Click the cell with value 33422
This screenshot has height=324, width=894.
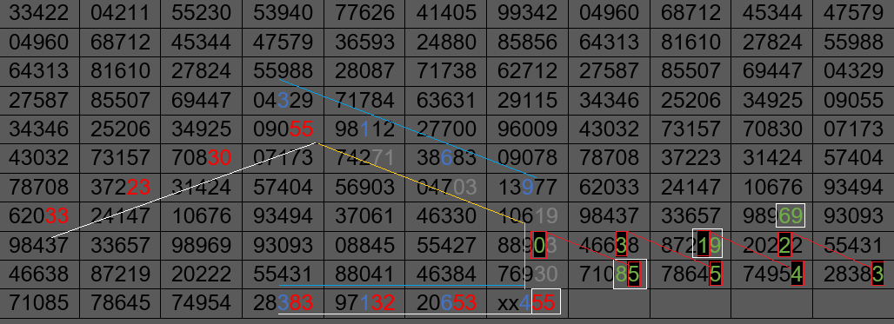pos(39,12)
